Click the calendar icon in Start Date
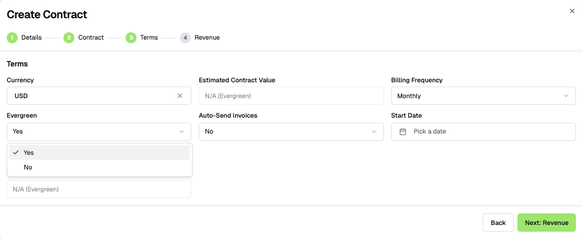Image resolution: width=582 pixels, height=239 pixels. coord(403,132)
